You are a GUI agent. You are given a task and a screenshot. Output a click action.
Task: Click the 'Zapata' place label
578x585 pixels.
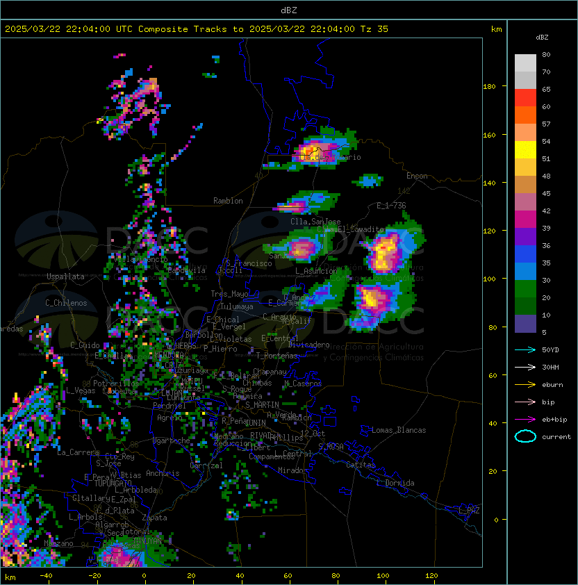coord(154,518)
